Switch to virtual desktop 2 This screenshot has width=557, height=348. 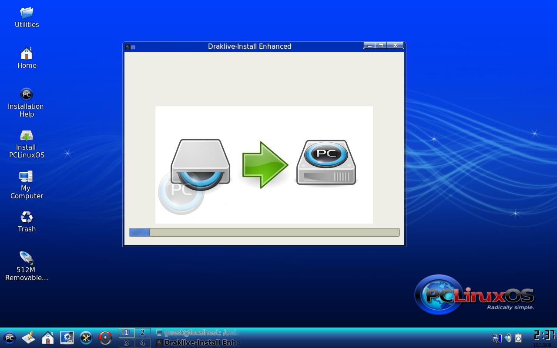click(142, 333)
